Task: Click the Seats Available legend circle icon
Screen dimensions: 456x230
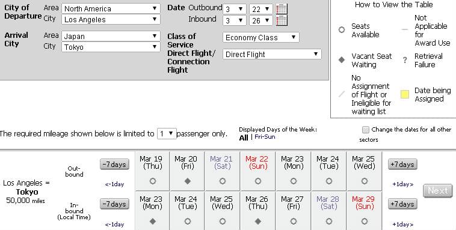Action: (x=342, y=30)
